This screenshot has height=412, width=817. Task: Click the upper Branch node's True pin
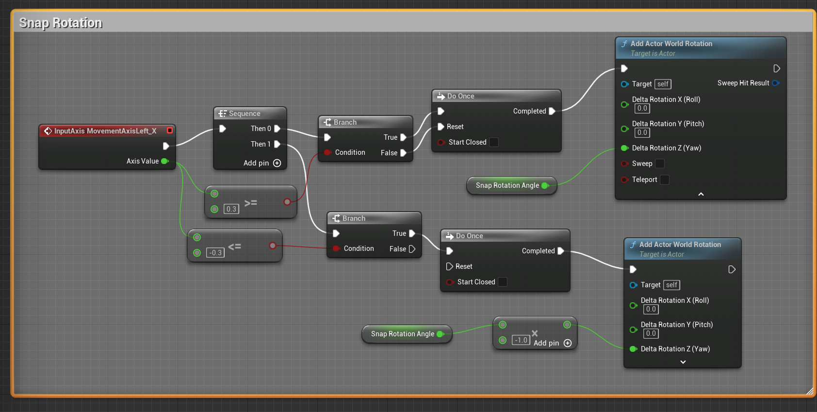(x=403, y=137)
